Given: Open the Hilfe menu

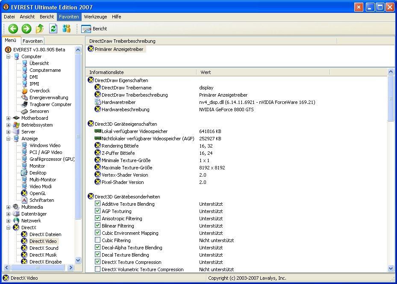Looking at the screenshot, I should pyautogui.click(x=117, y=17).
